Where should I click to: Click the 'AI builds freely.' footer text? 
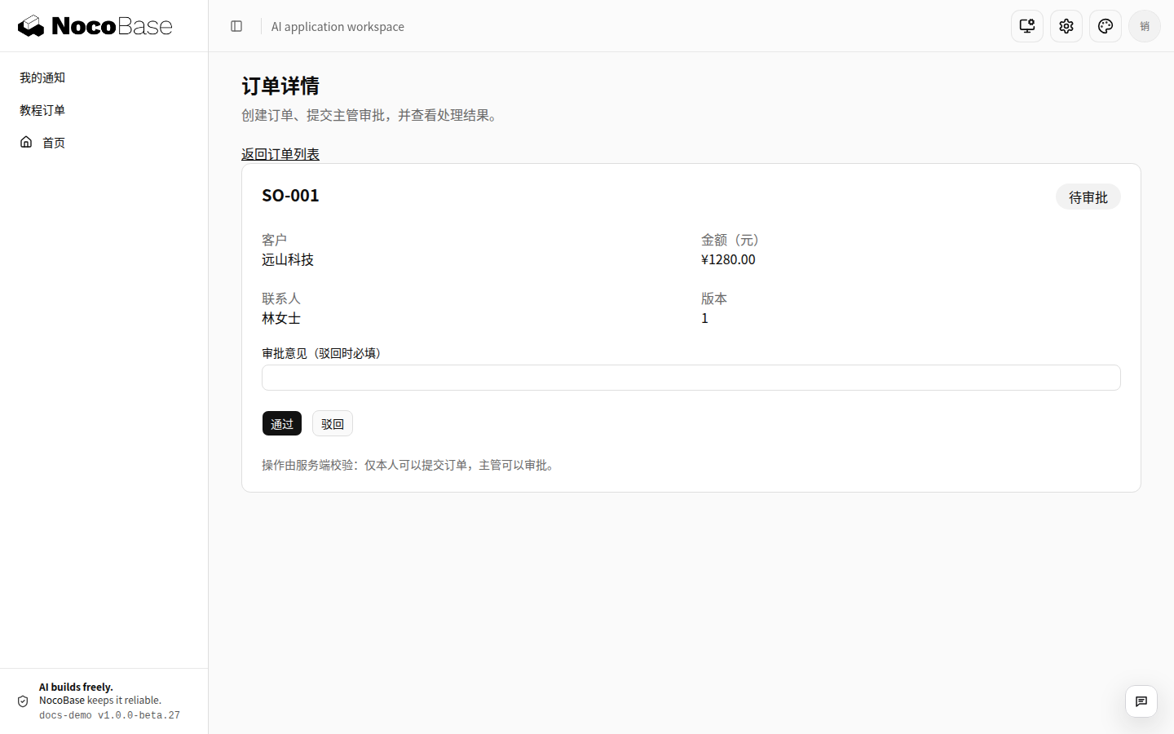tap(76, 687)
